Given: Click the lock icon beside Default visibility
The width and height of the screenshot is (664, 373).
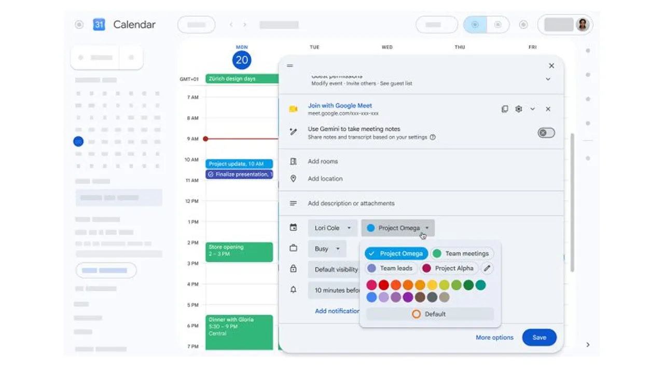Looking at the screenshot, I should point(293,269).
